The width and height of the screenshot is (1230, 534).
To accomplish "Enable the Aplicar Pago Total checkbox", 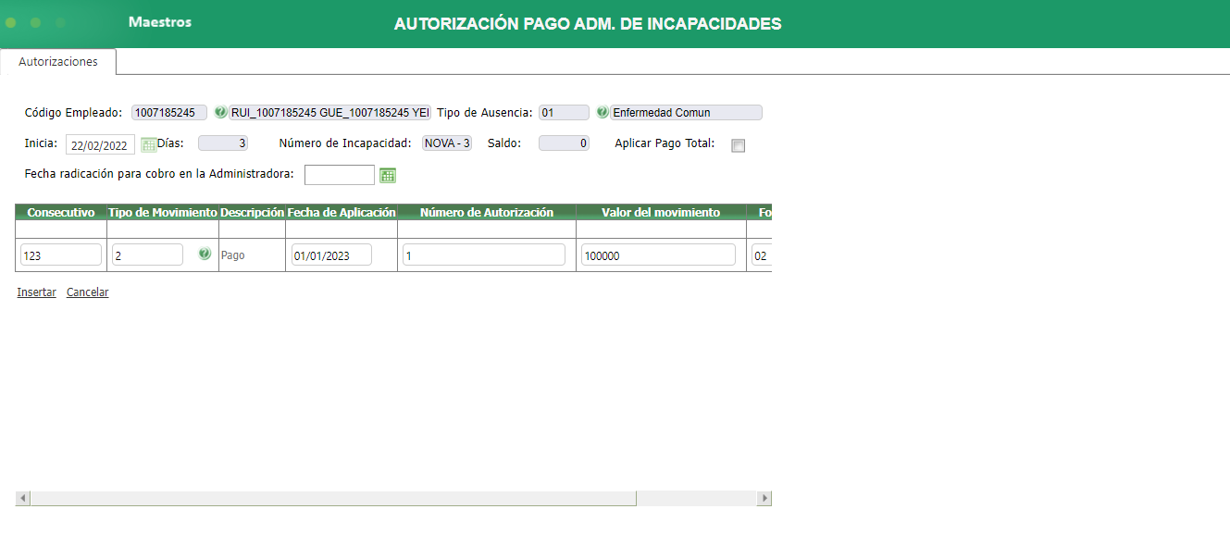I will click(738, 145).
